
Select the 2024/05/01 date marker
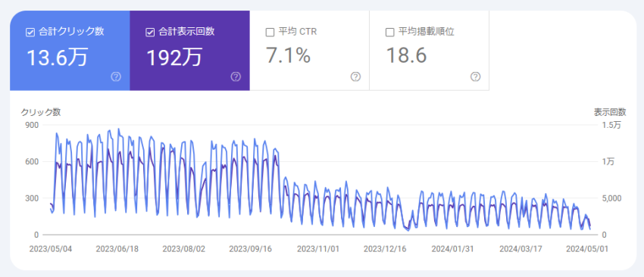click(587, 250)
